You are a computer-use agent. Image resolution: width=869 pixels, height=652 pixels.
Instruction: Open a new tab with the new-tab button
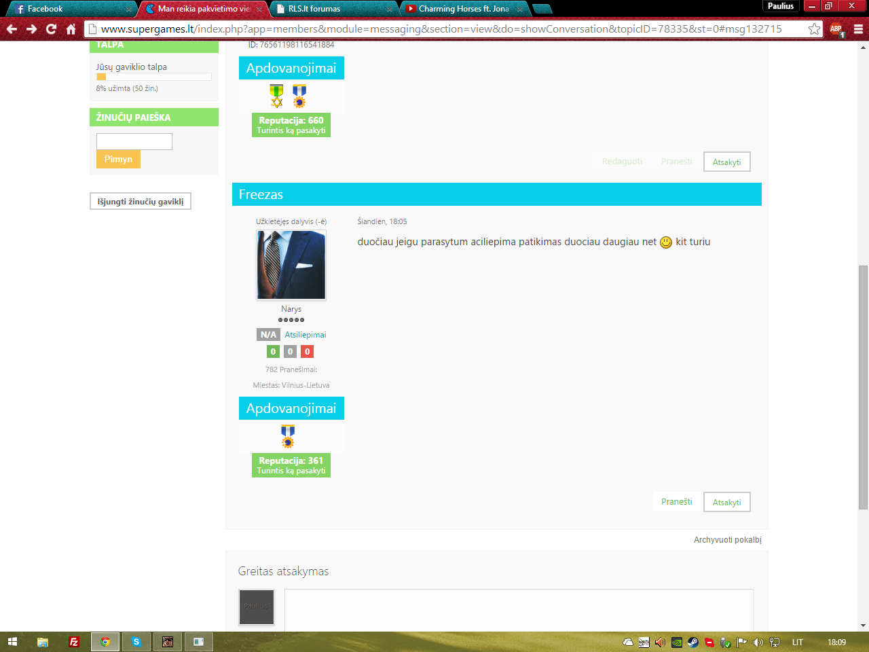(542, 9)
